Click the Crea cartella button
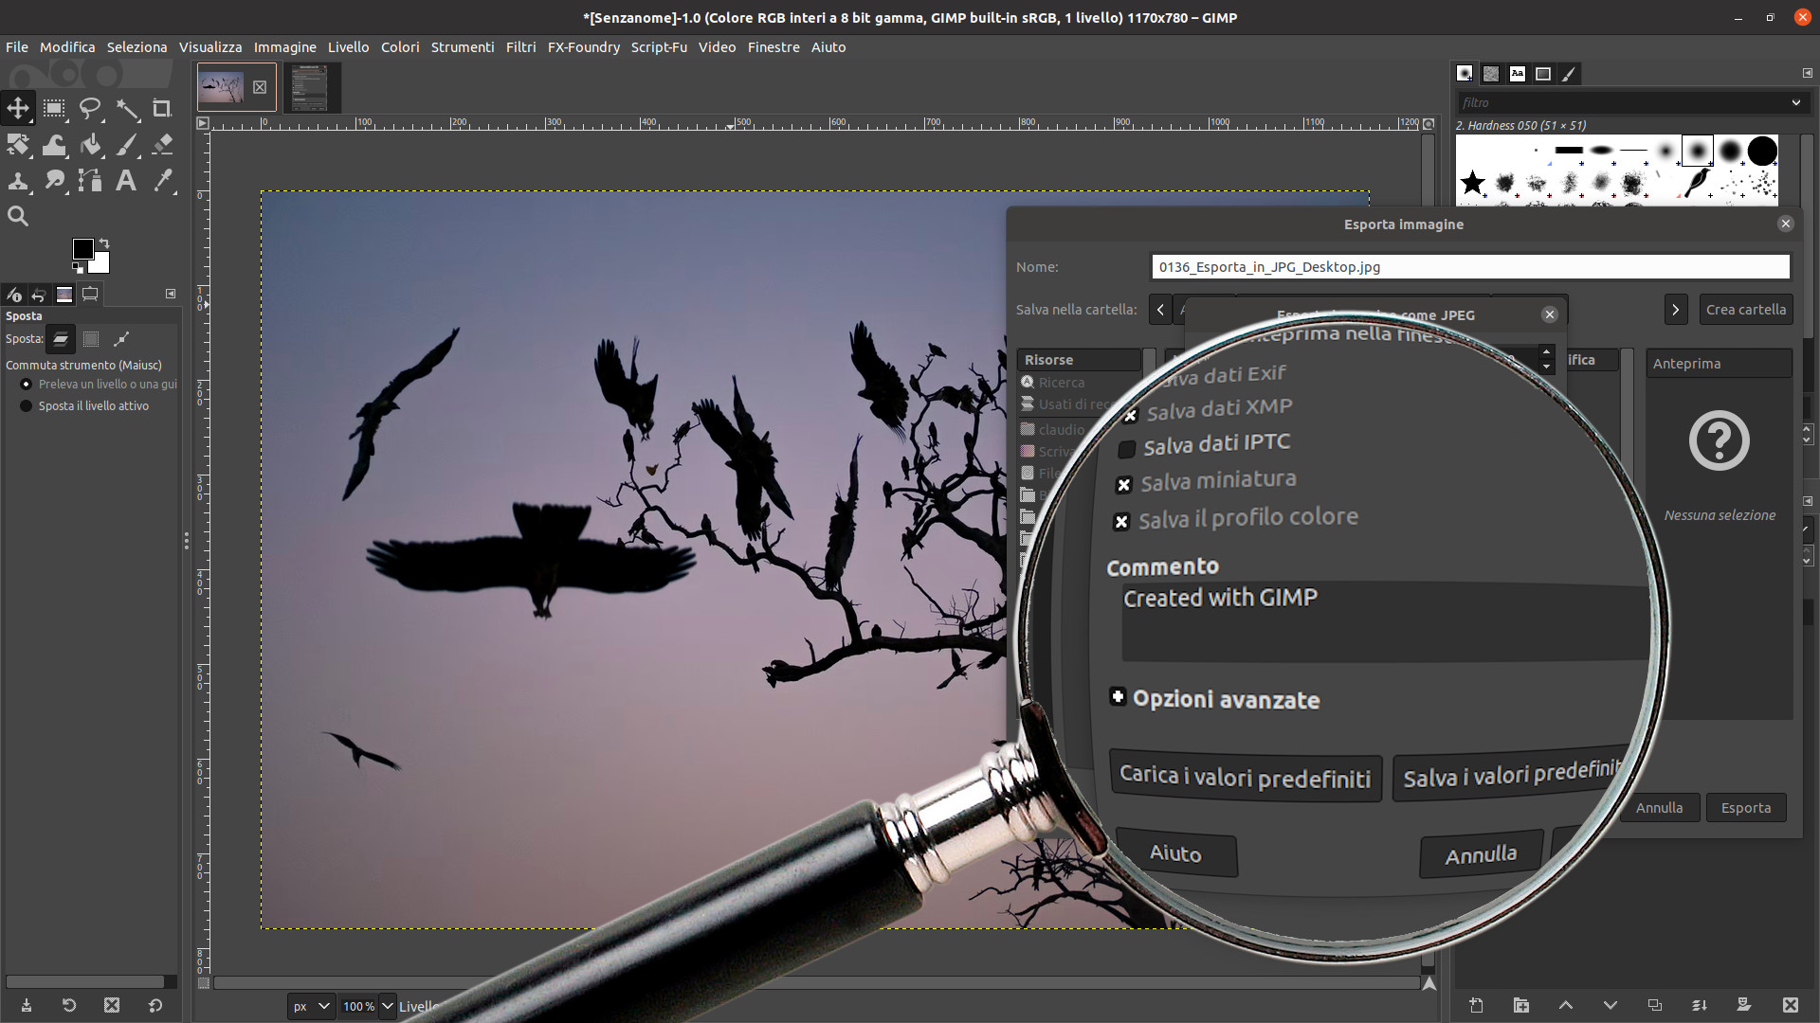 1746,310
